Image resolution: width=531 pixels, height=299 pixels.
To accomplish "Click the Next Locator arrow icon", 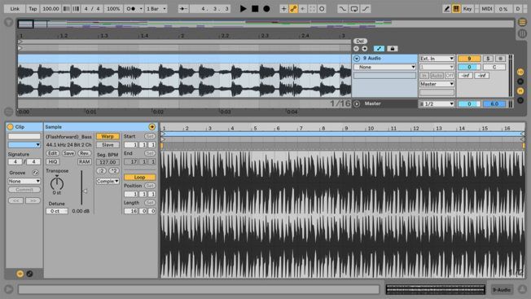I will pos(364,49).
